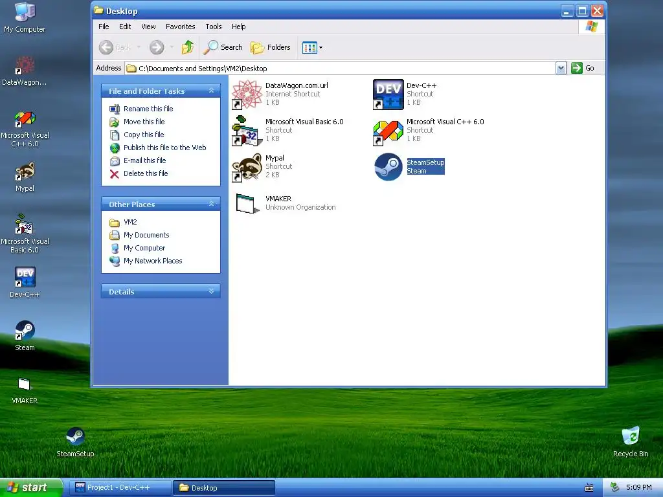Click the address bar path field
Screen dimensions: 663x497
(340, 69)
